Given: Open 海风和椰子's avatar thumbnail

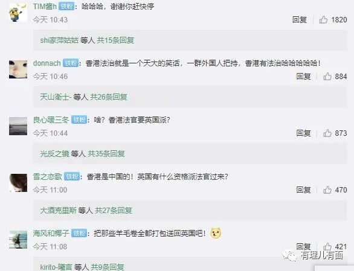Looking at the screenshot, I should 18,240.
